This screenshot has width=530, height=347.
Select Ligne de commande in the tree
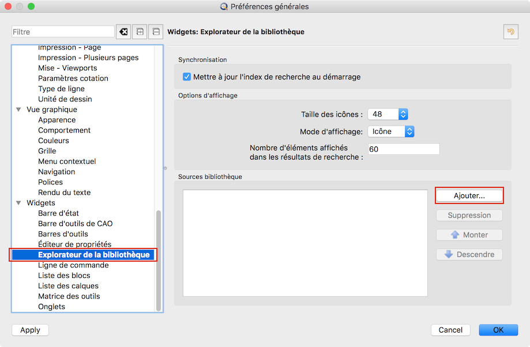coord(73,265)
